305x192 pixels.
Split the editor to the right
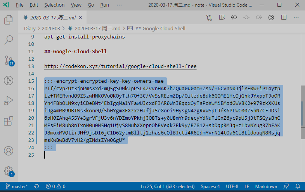coord(284,17)
